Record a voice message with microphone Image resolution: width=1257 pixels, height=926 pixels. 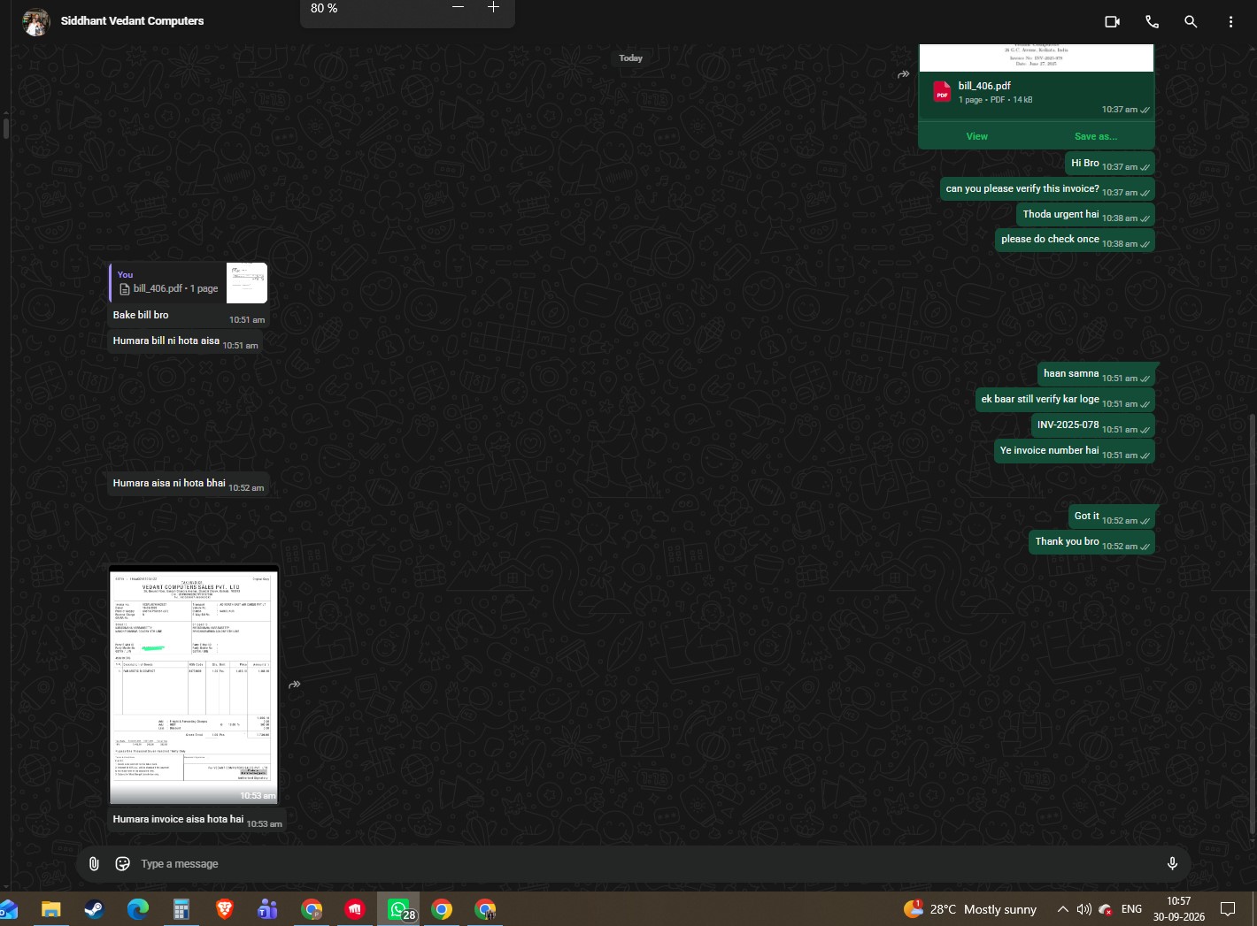click(x=1172, y=864)
